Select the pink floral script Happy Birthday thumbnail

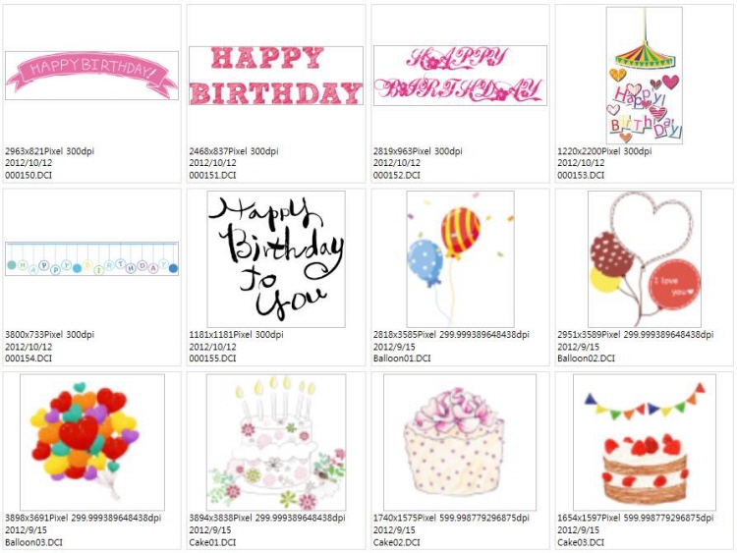(460, 76)
